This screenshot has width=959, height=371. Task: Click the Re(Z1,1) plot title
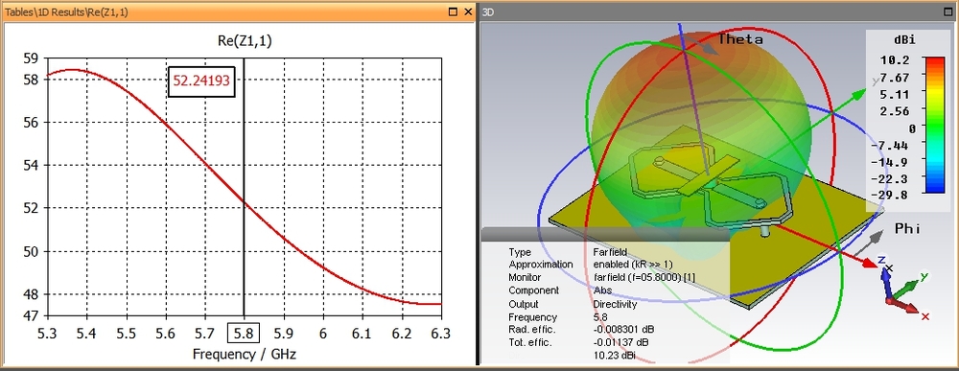(245, 41)
